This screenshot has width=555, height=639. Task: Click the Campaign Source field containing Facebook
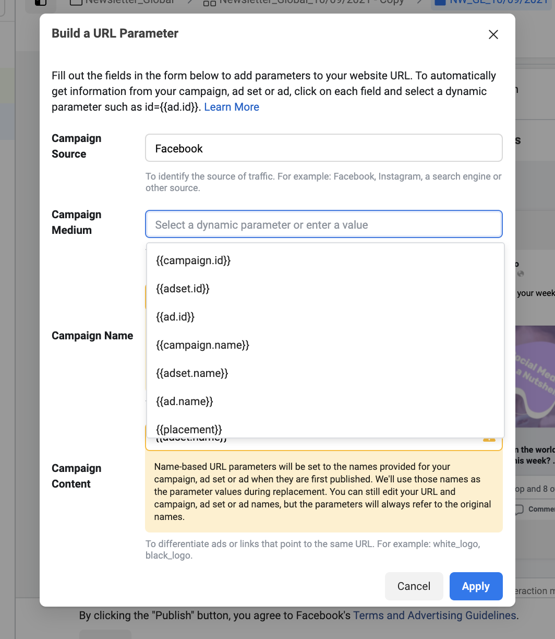click(323, 148)
